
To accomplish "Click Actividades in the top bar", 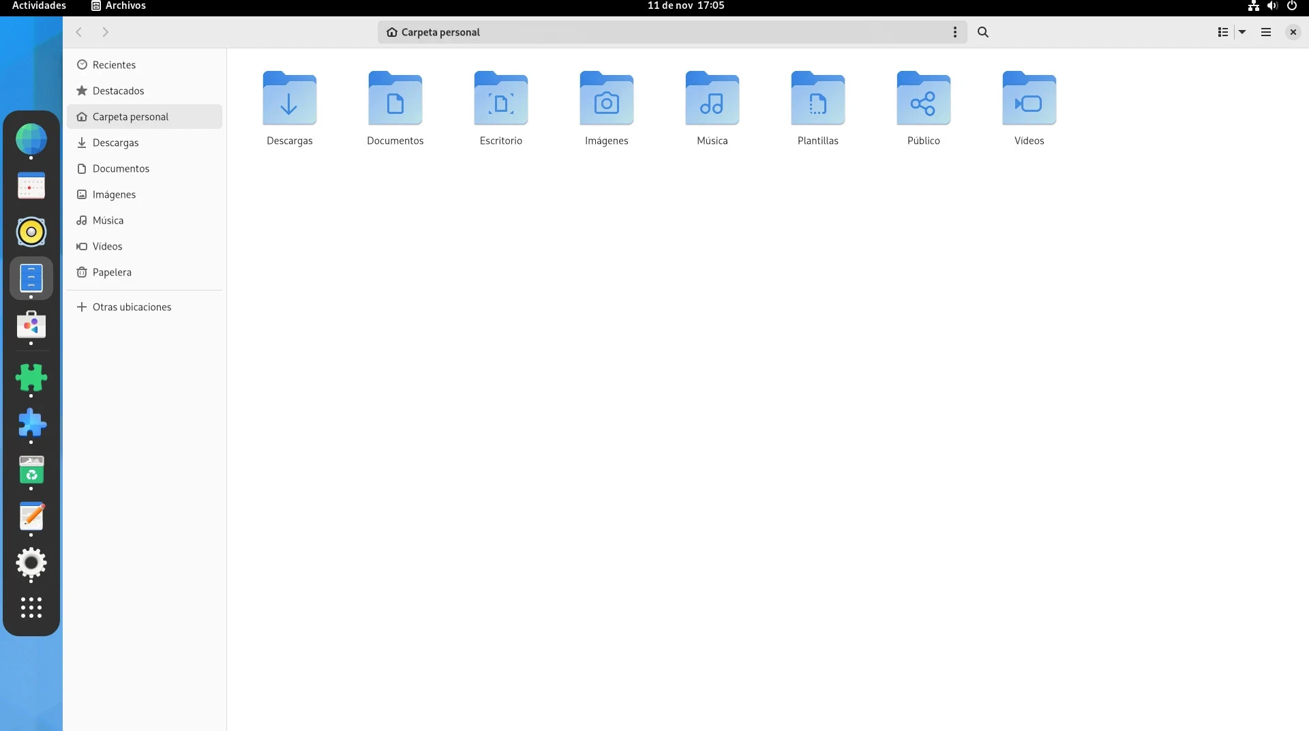I will (39, 6).
